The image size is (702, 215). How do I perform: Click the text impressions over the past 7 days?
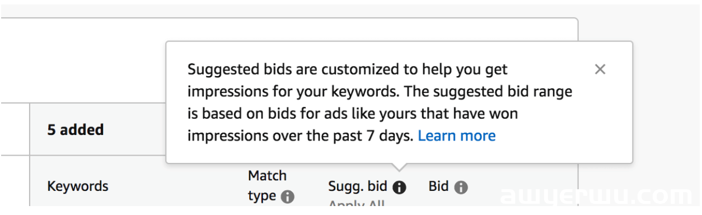pyautogui.click(x=301, y=135)
